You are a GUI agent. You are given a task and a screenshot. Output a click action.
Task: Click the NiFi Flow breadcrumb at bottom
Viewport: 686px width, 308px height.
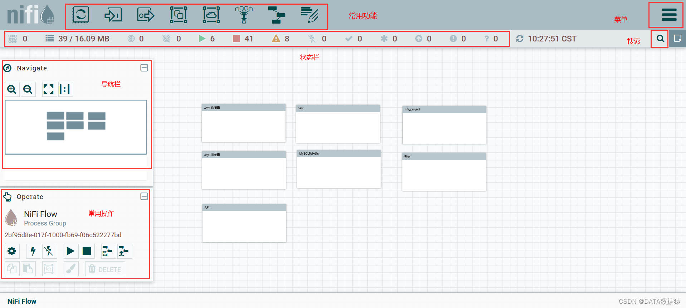tap(22, 301)
